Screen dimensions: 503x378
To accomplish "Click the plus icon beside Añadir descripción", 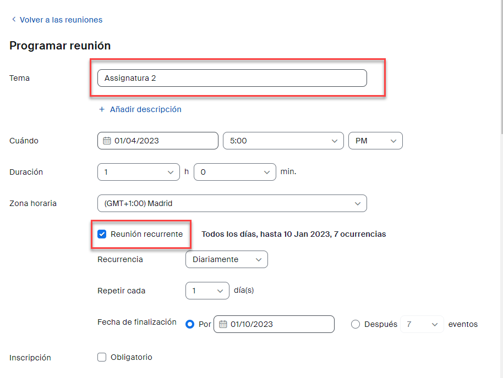I will pos(102,109).
